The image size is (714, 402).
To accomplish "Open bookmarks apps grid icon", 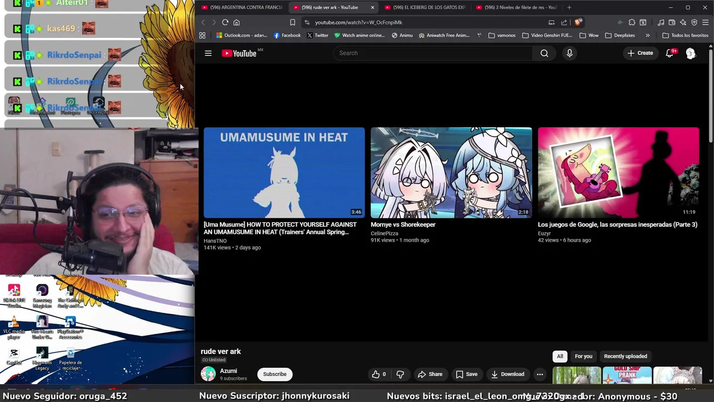I will tap(202, 35).
